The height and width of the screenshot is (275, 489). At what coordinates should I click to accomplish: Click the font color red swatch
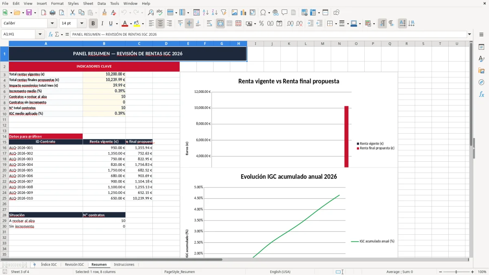click(x=125, y=24)
